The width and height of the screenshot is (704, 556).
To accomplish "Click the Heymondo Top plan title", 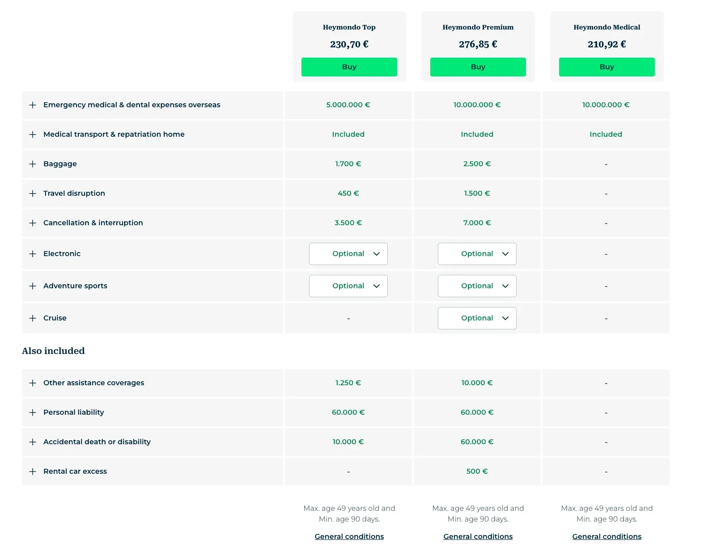I will point(349,27).
